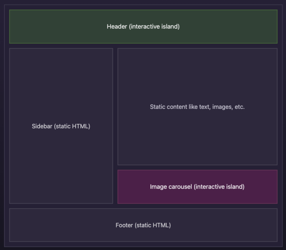Click empty space above the Static content text
Image resolution: width=286 pixels, height=250 pixels.
pyautogui.click(x=197, y=73)
